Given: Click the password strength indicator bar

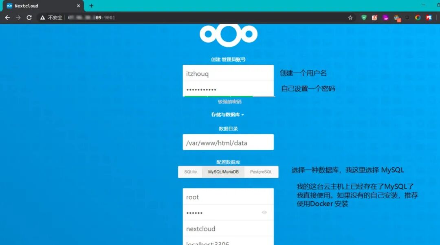Looking at the screenshot, I should (229, 96).
